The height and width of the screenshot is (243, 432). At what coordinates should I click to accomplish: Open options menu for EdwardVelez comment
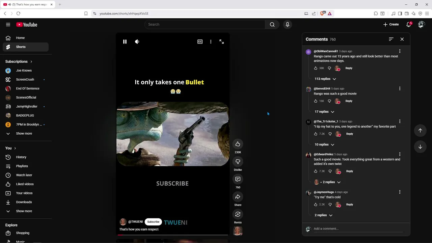click(400, 154)
